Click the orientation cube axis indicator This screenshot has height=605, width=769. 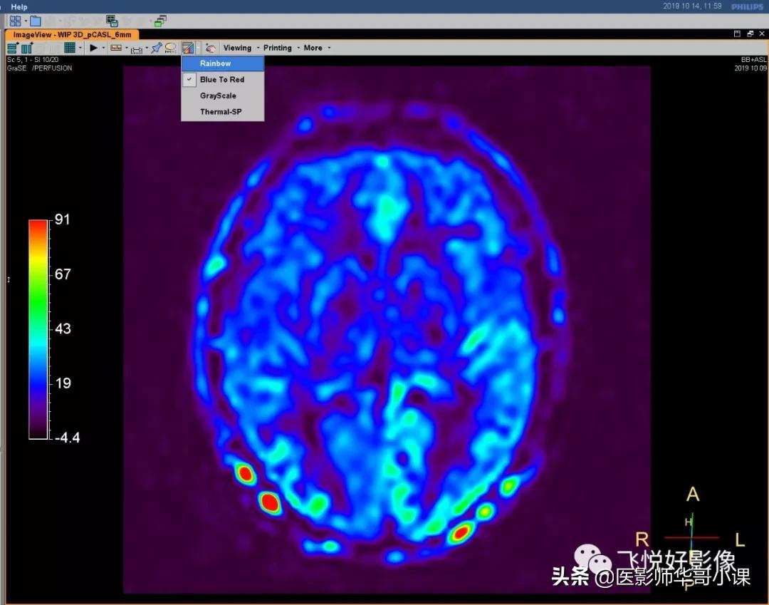pos(691,537)
